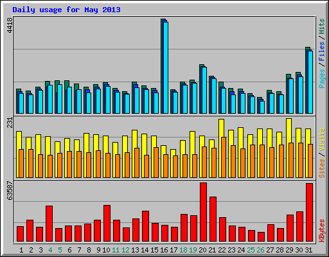Click day label 13 on the x-axis
The image size is (329, 257).
pos(135,250)
